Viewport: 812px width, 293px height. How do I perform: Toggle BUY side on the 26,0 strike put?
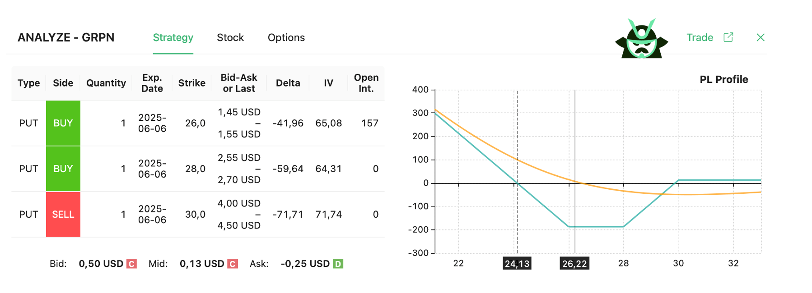pos(63,123)
